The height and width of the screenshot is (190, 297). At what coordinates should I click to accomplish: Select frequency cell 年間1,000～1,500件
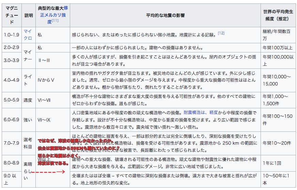(x=278, y=100)
